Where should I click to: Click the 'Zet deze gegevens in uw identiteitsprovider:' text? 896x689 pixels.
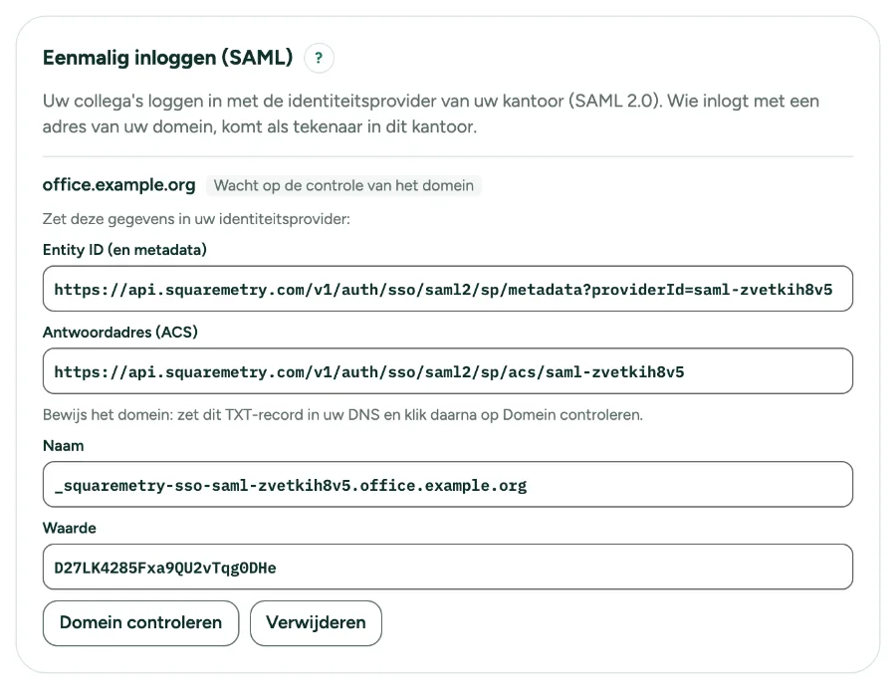pyautogui.click(x=196, y=219)
